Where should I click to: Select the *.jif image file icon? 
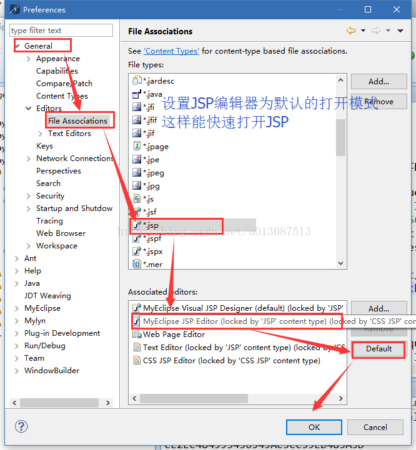coord(137,133)
